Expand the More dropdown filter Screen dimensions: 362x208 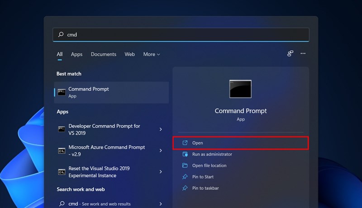pos(152,54)
